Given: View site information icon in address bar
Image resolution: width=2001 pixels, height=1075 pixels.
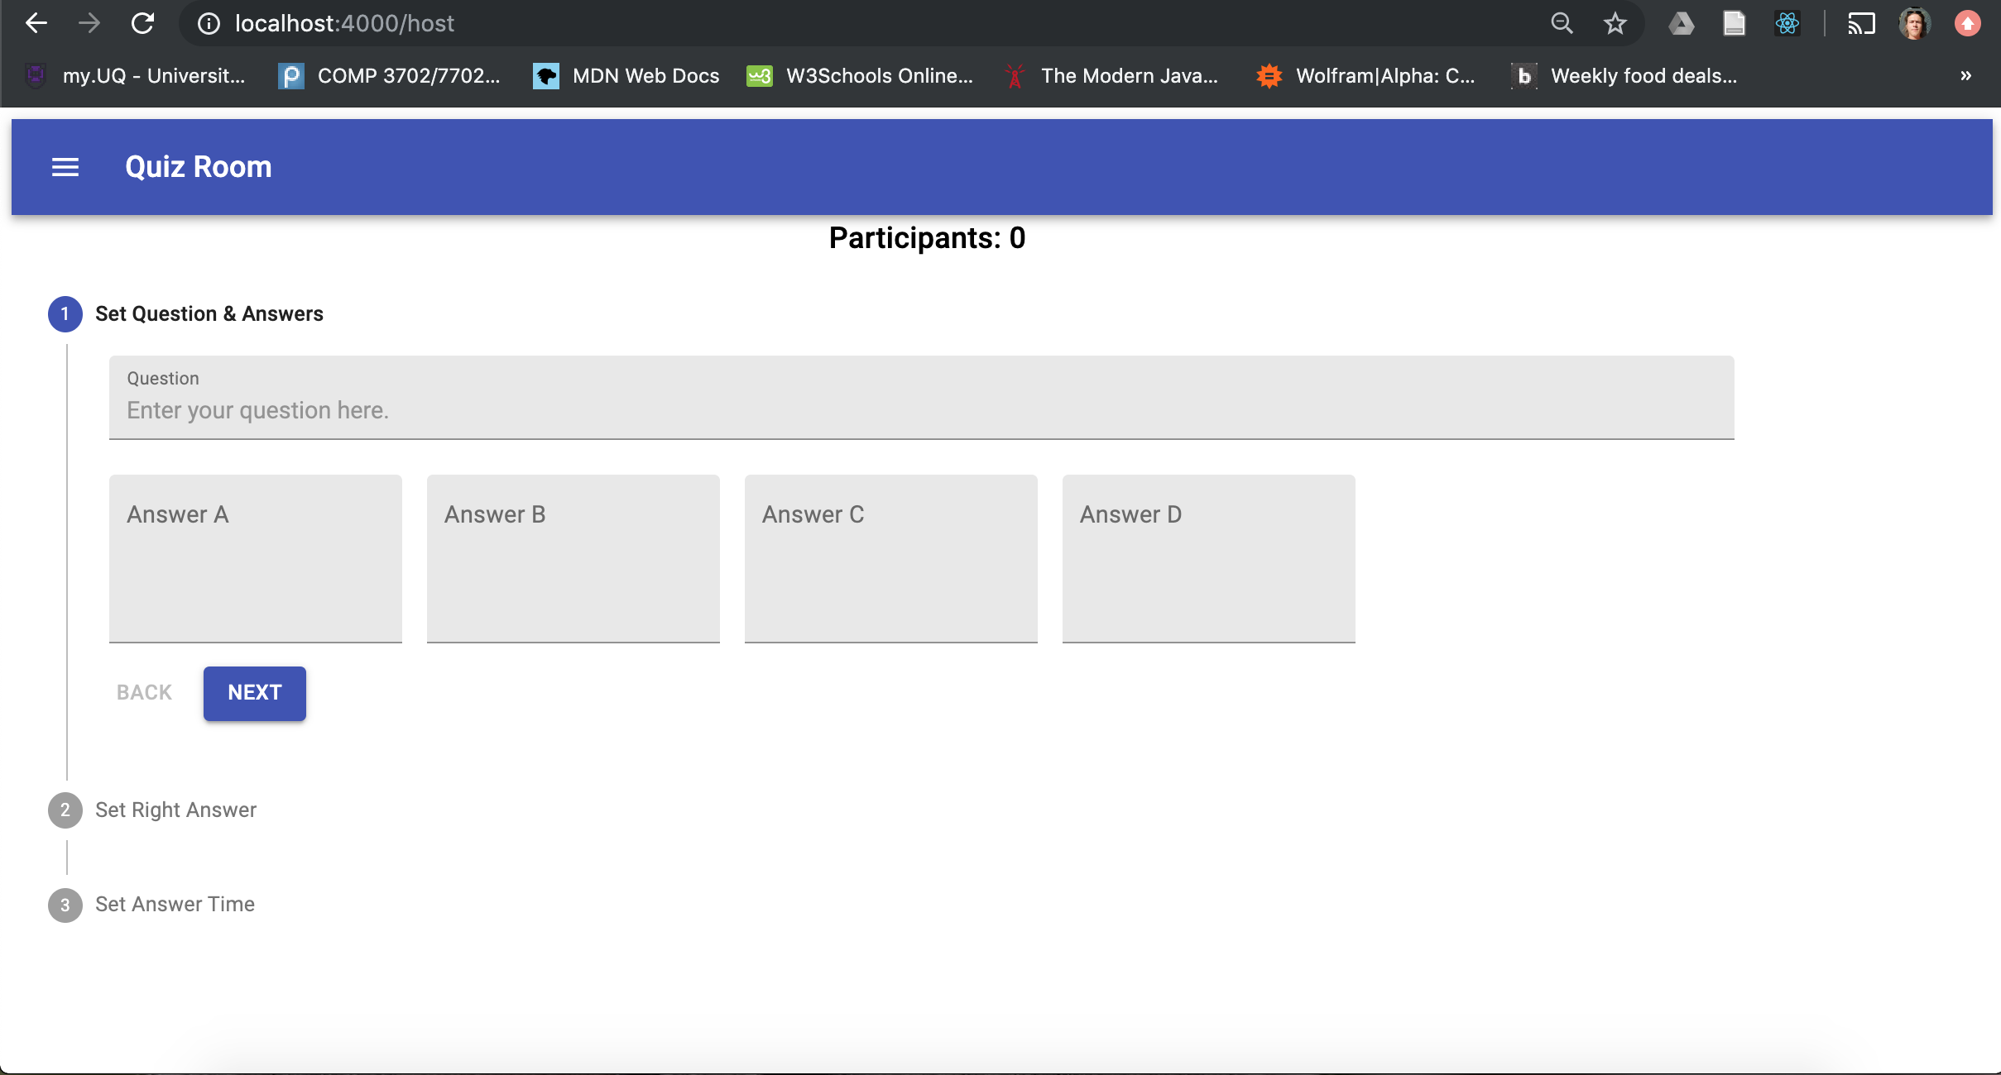Looking at the screenshot, I should pos(209,24).
